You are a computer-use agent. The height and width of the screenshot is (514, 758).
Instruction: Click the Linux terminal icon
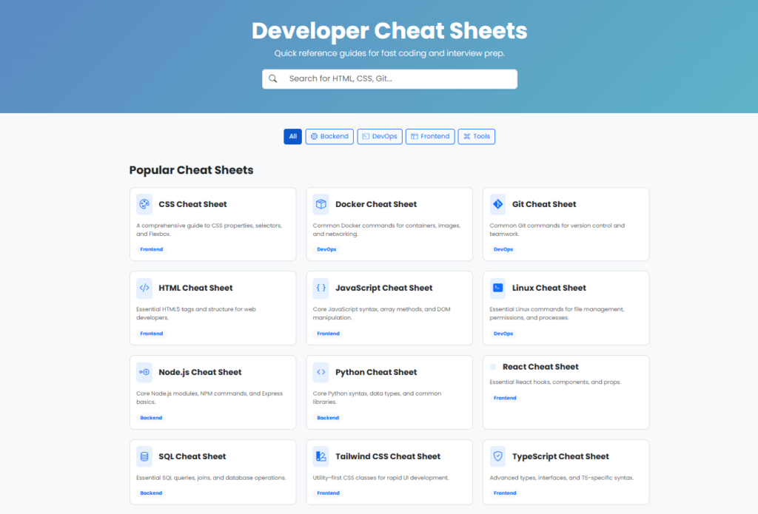498,288
